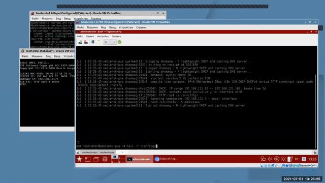The image size is (325, 183).
Task: Open Файл menu in TestForDel window
Action: click(x=25, y=56)
